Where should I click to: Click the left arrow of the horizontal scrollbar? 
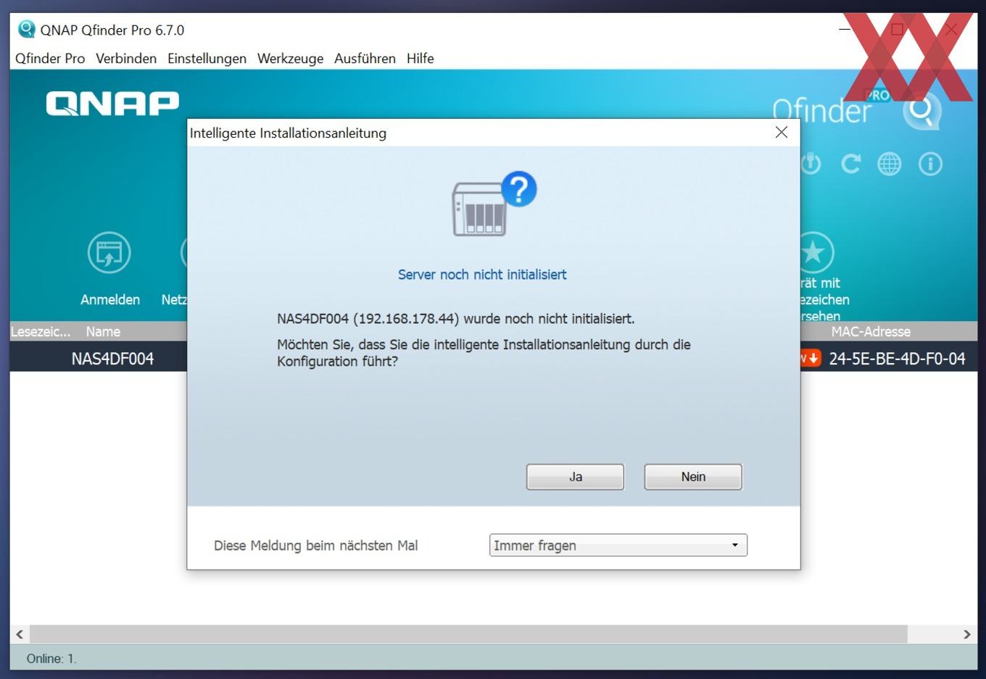pyautogui.click(x=20, y=634)
